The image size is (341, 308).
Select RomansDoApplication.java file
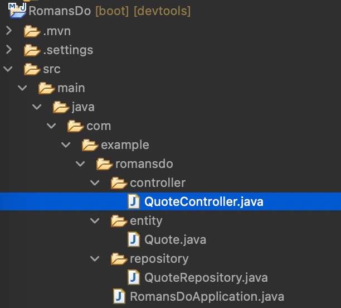[x=207, y=296]
